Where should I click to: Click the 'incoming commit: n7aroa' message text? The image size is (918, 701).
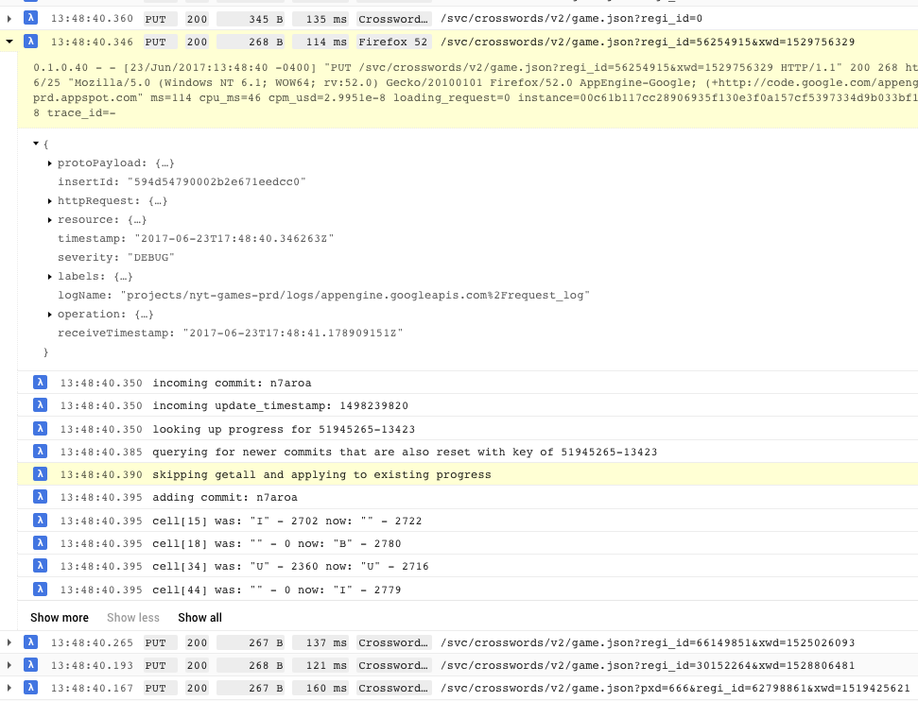coord(232,383)
